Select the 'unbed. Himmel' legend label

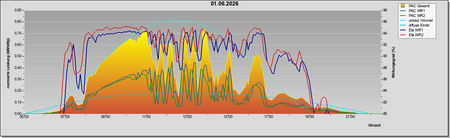421,20
